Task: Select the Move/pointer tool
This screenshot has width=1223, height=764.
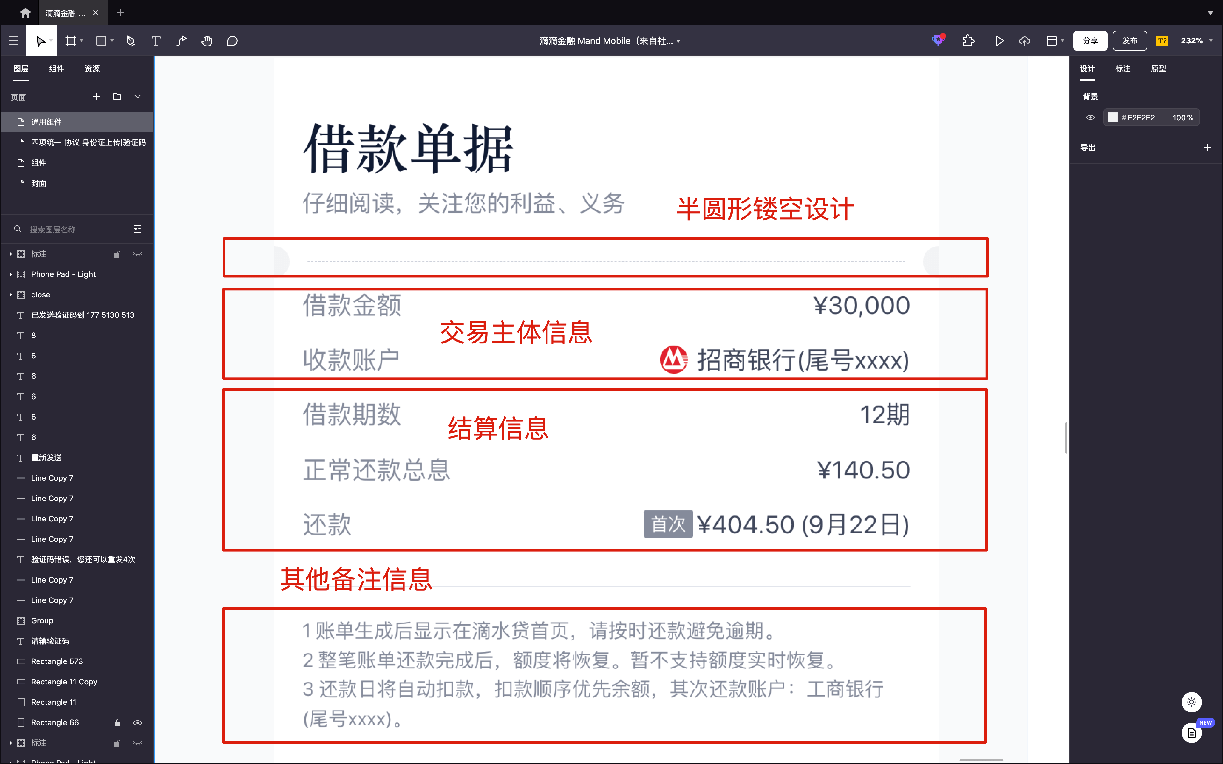Action: [x=41, y=41]
